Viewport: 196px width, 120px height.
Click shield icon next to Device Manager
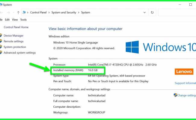pyautogui.click(x=1, y=35)
